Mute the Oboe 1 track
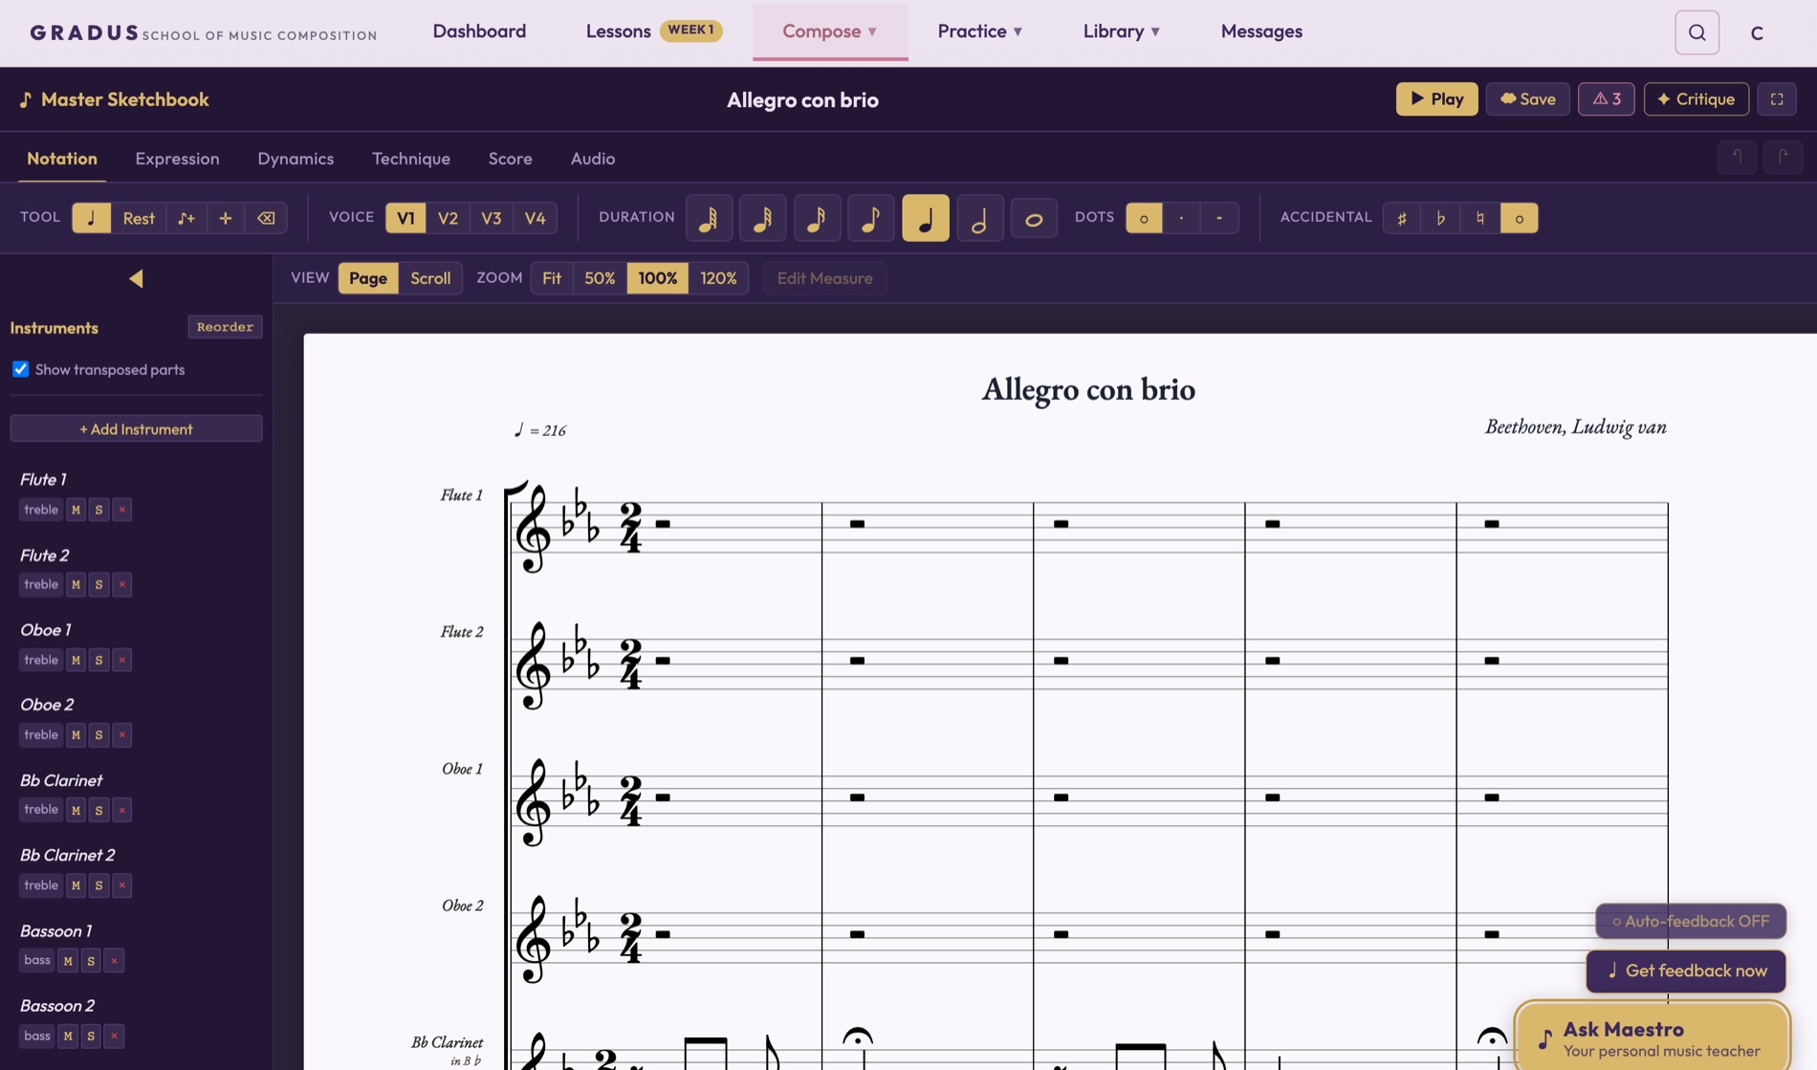Image resolution: width=1817 pixels, height=1070 pixels. (x=76, y=660)
